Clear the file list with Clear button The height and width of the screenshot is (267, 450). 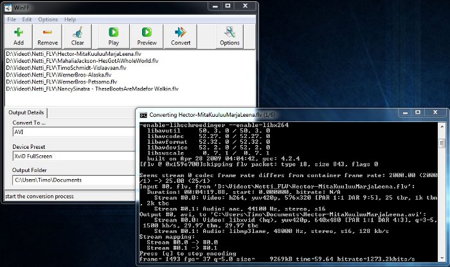[x=78, y=37]
